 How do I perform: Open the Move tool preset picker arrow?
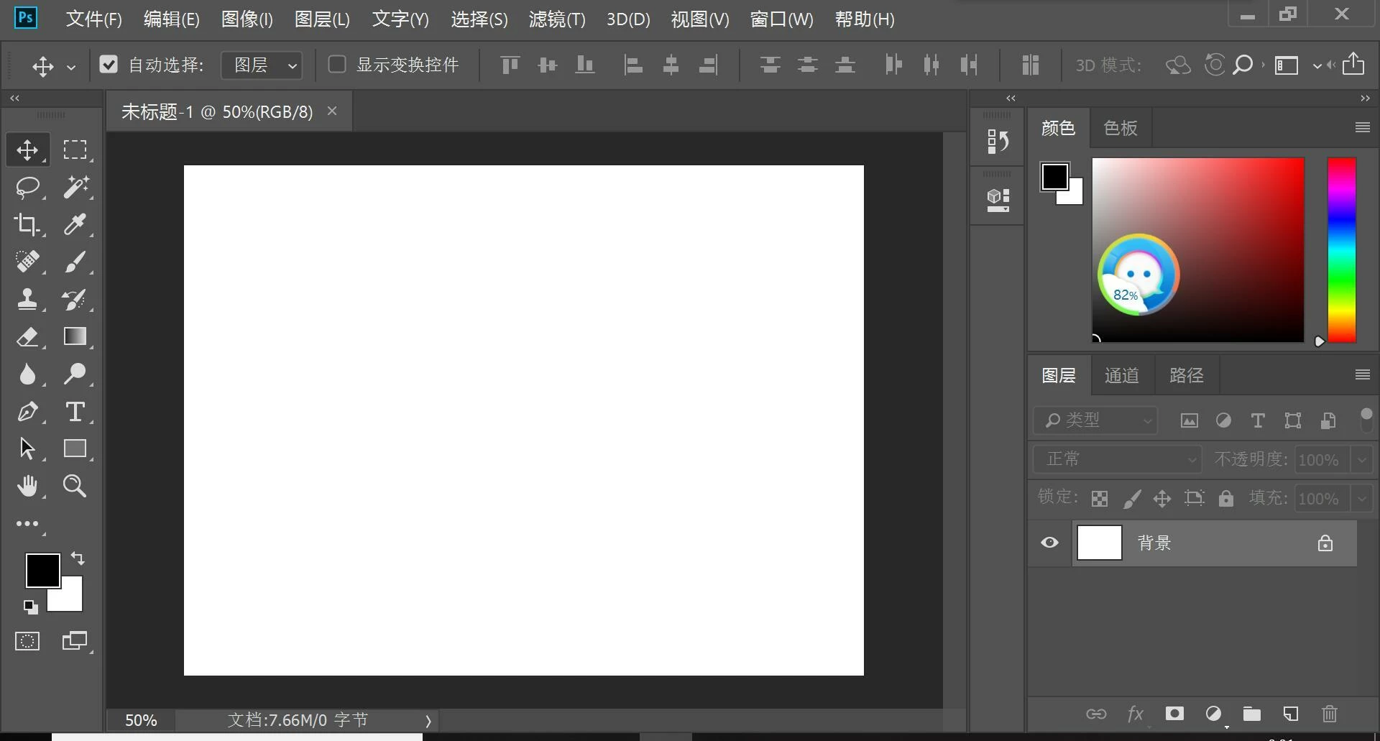(x=71, y=67)
